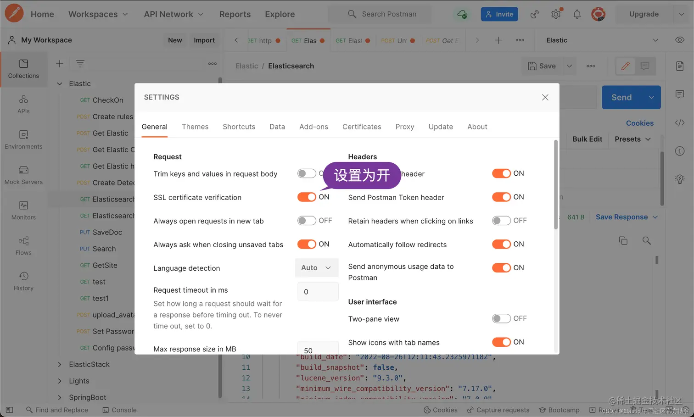Screen dimensions: 694x417
Task: Toggle Always ask when closing unsaved tabs
Action: pos(307,244)
